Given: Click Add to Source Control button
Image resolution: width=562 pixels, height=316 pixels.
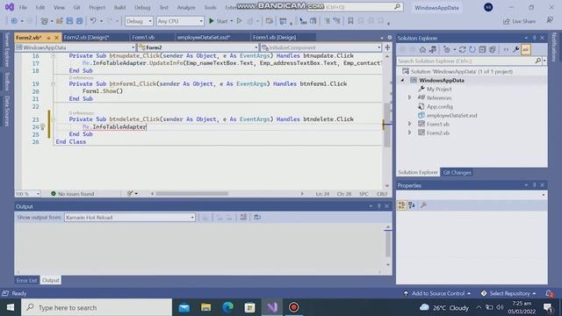Looking at the screenshot, I should (x=437, y=293).
